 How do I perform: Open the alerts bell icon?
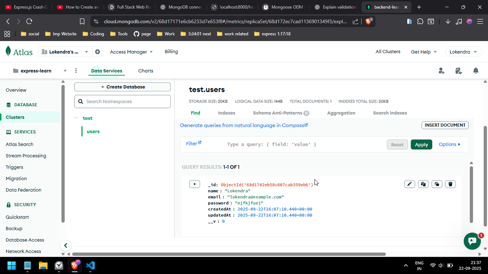click(x=476, y=71)
